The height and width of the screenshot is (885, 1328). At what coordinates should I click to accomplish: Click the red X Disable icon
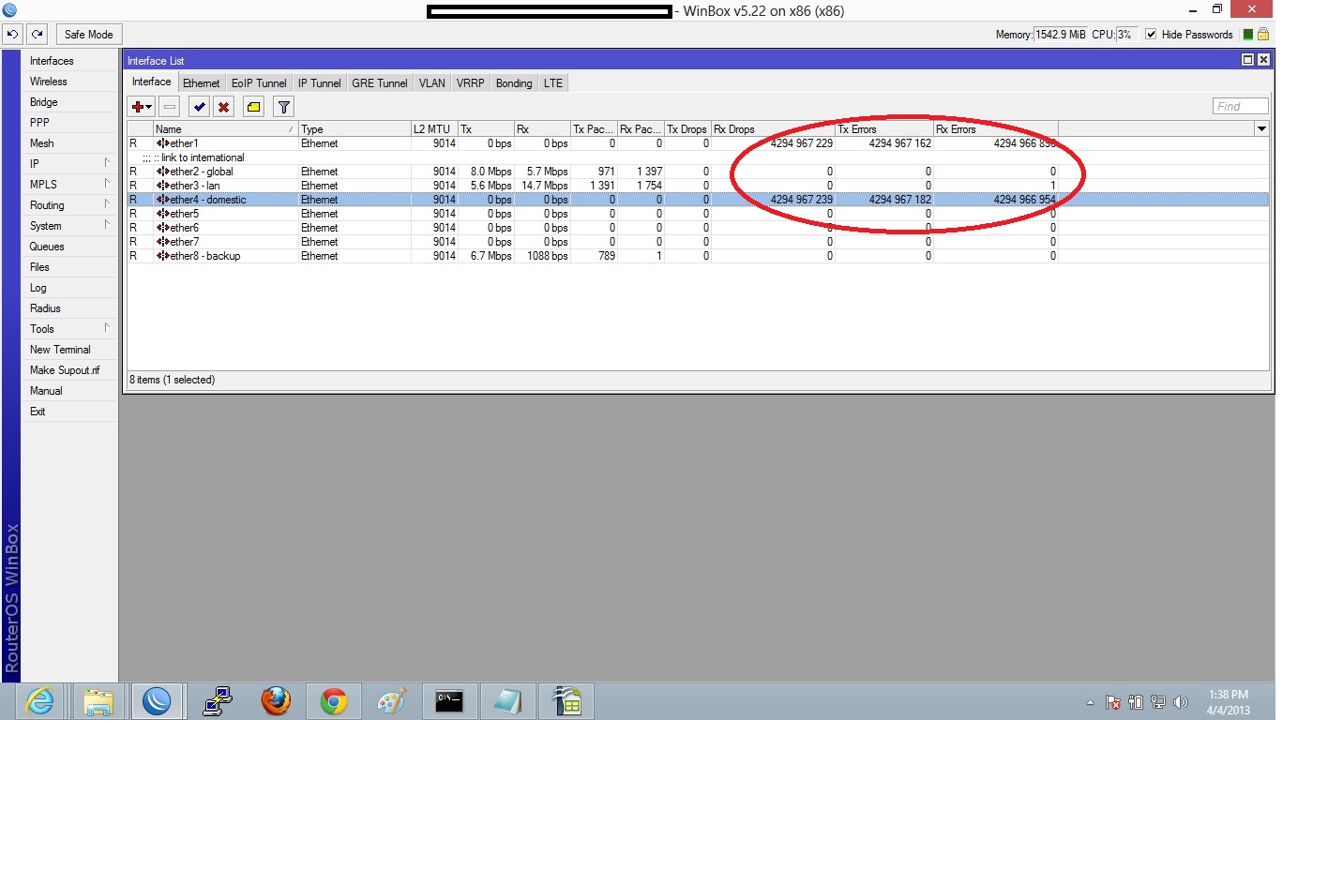point(223,107)
